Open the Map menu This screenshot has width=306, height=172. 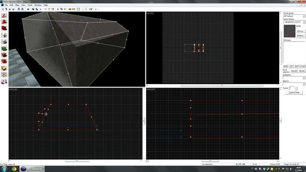[x=17, y=5]
